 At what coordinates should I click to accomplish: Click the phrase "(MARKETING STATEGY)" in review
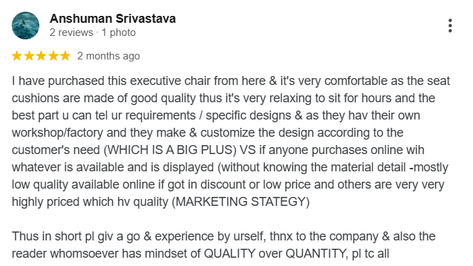(241, 202)
